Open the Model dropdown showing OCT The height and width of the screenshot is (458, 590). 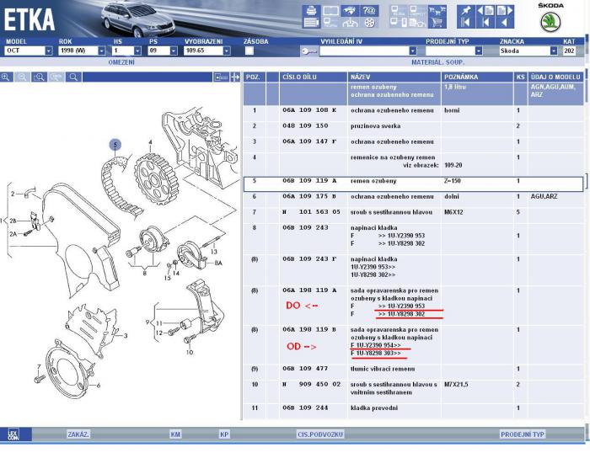click(48, 51)
